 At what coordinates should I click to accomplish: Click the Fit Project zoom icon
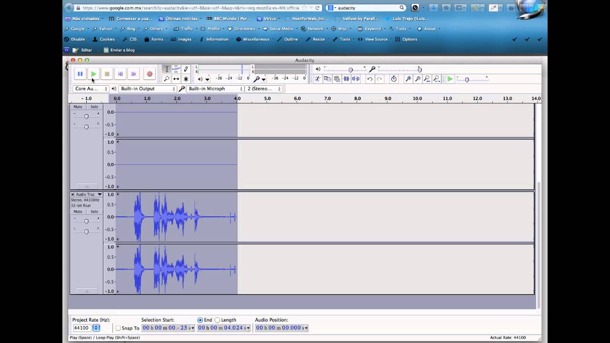tap(437, 79)
